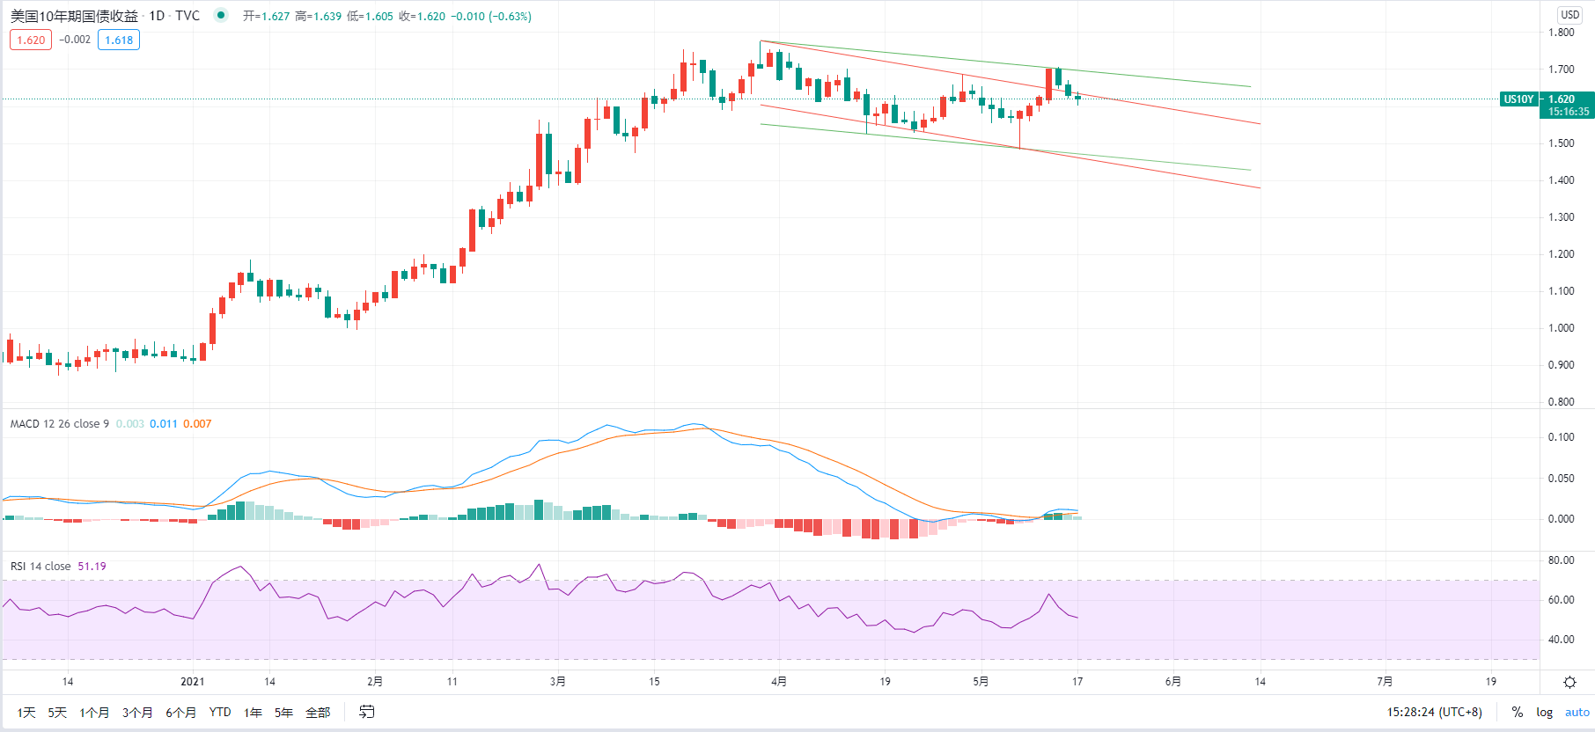Click the MACD value 0.011
The height and width of the screenshot is (732, 1595).
[164, 423]
